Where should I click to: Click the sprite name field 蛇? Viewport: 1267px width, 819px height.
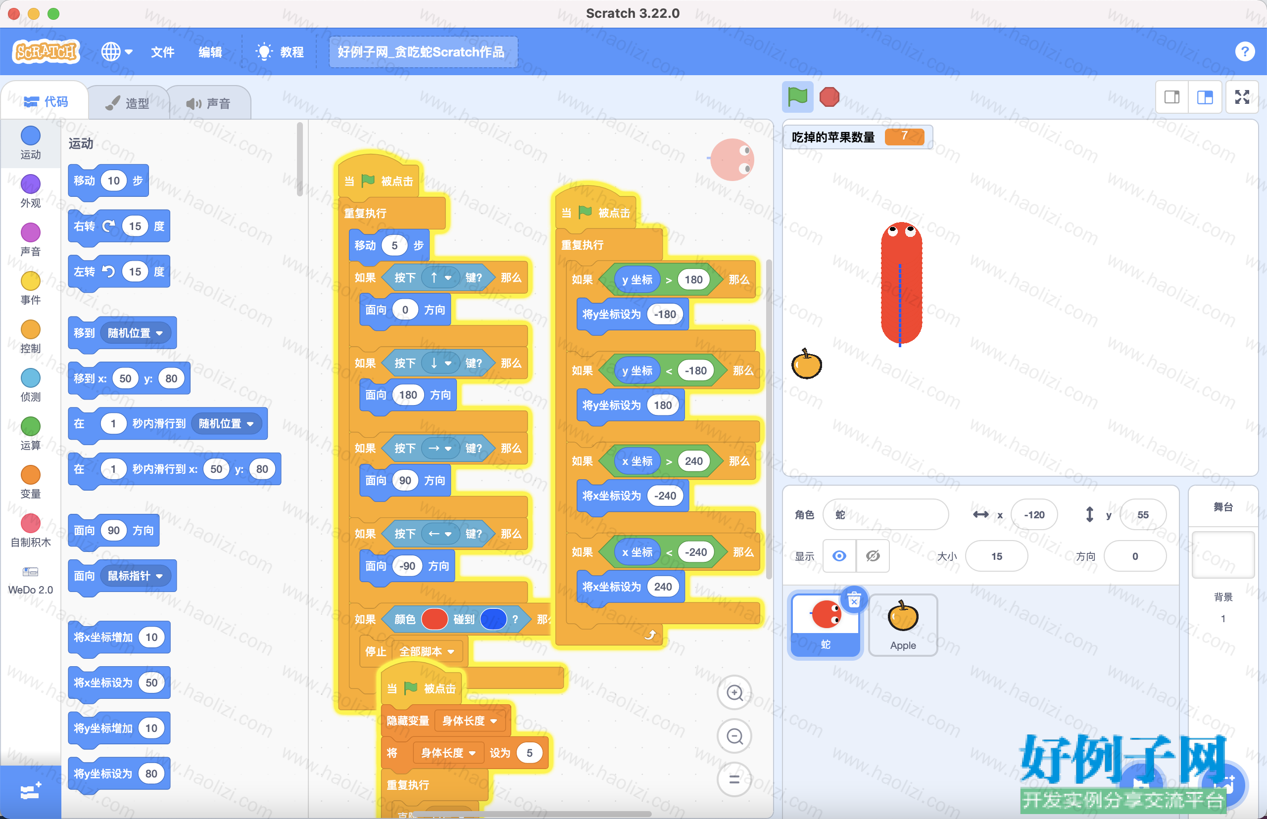click(x=885, y=514)
